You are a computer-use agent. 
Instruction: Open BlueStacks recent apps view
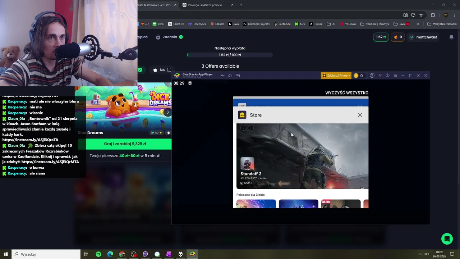coord(238,76)
